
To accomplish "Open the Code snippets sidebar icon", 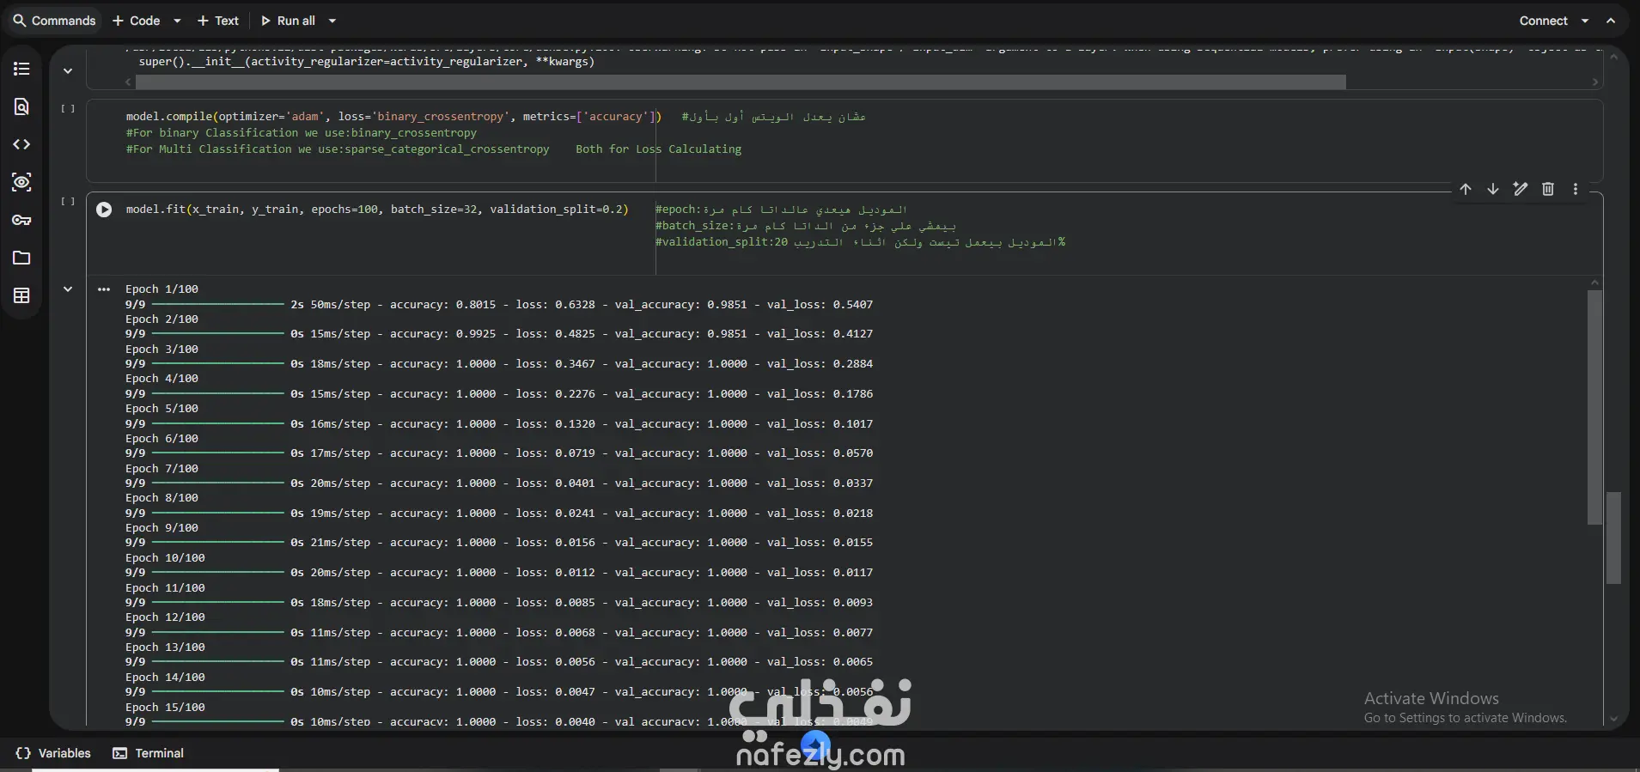I will pyautogui.click(x=21, y=144).
